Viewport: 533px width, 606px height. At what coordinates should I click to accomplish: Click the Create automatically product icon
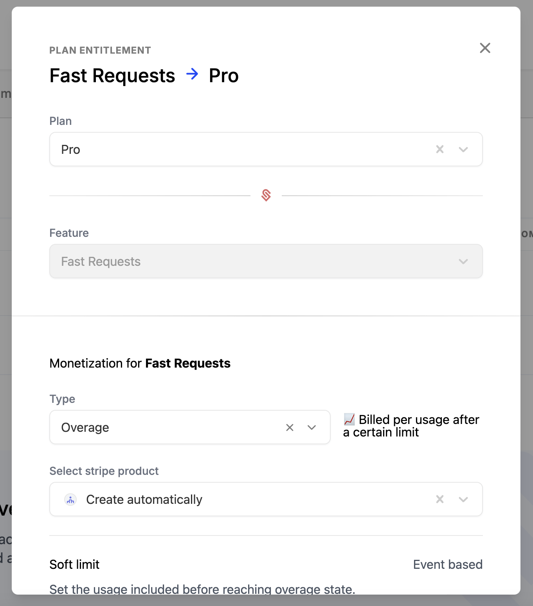[x=70, y=500]
